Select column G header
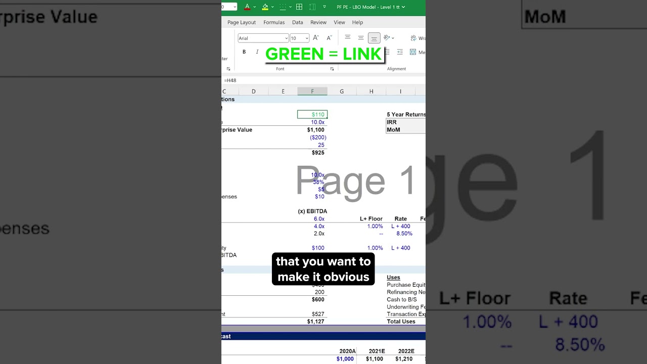 coord(342,92)
